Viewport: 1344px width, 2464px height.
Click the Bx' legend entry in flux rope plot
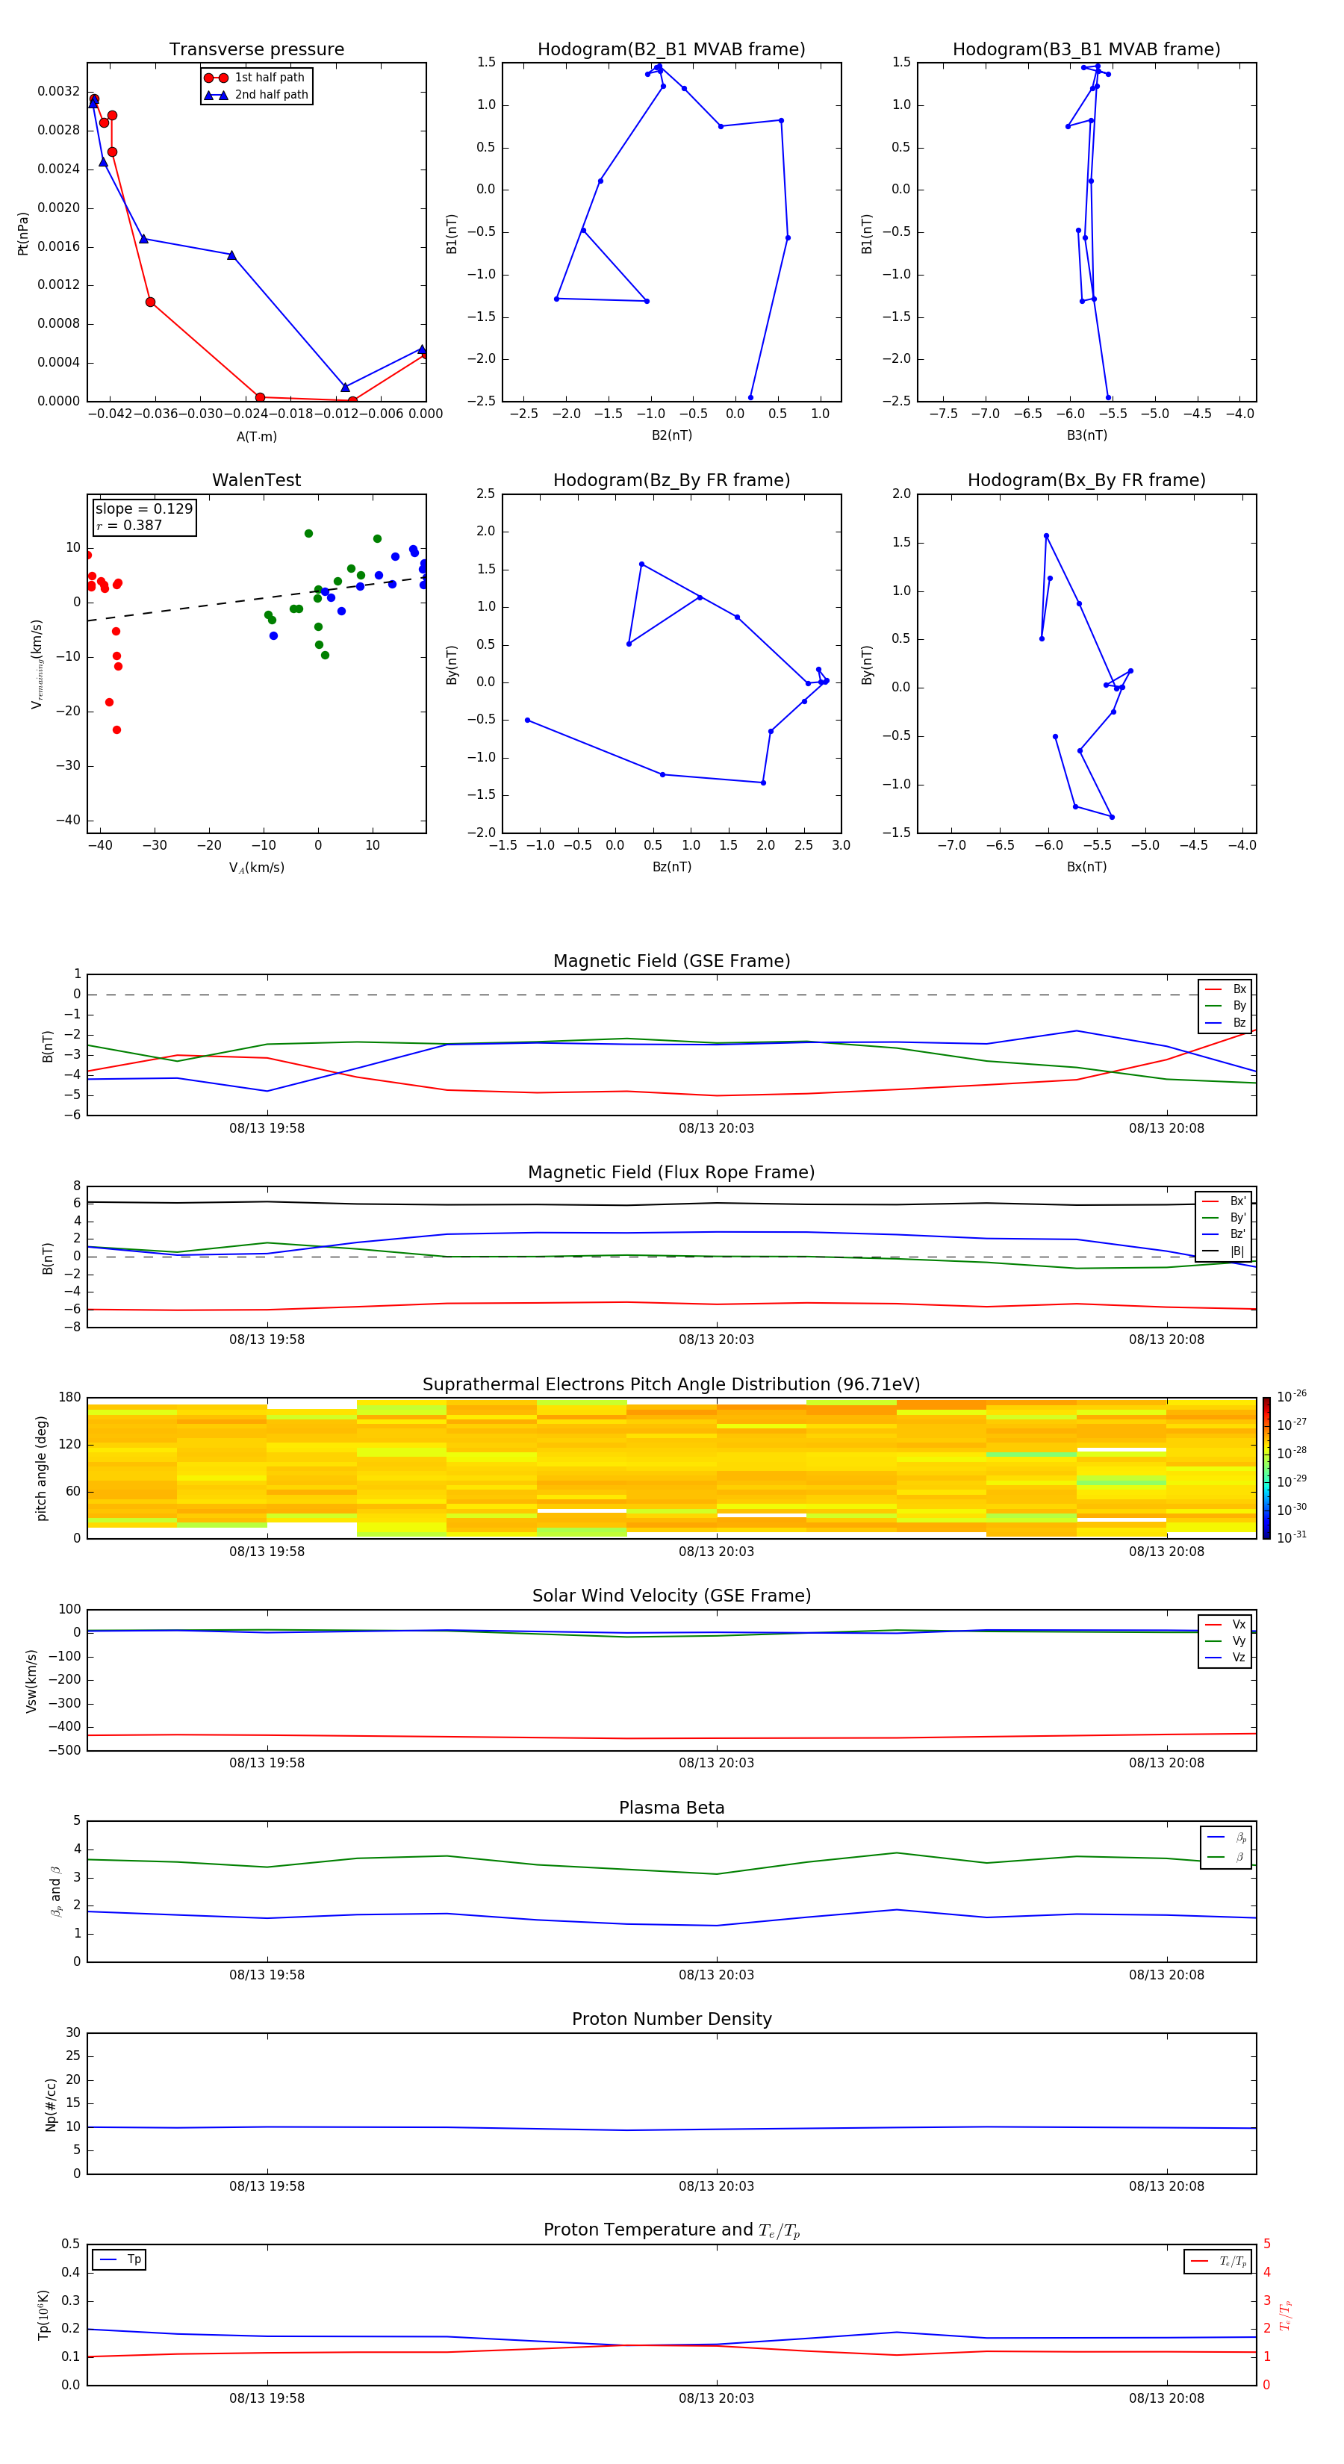point(1224,1201)
